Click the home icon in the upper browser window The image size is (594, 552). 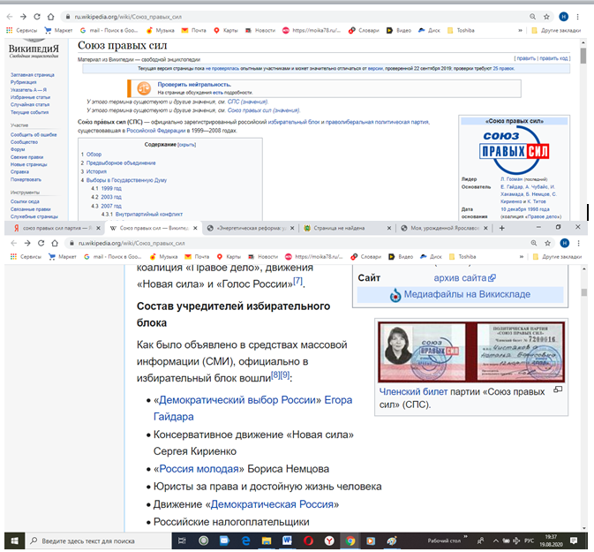(51, 17)
